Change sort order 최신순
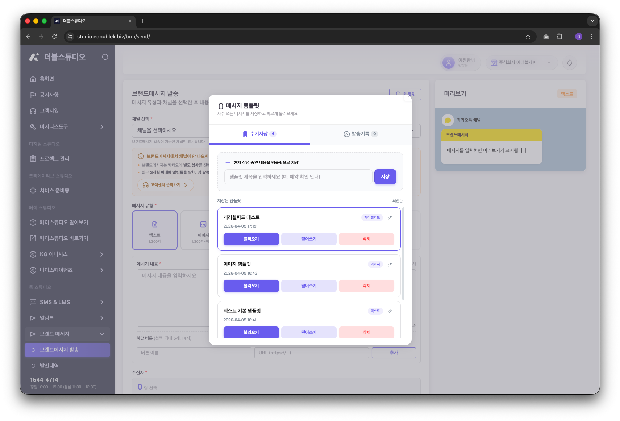 click(398, 201)
